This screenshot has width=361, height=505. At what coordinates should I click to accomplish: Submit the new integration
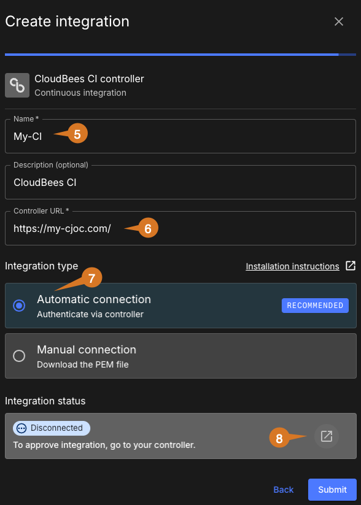(x=332, y=490)
